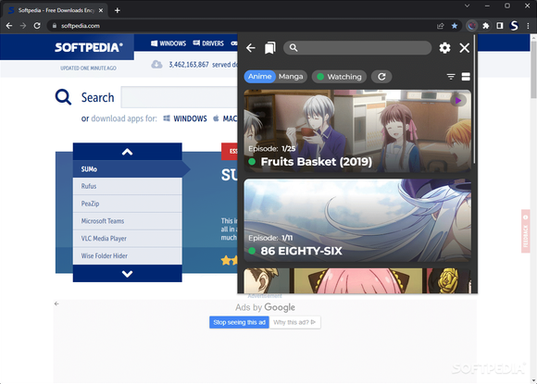
Task: Click the Softpedia logo
Action: point(88,47)
